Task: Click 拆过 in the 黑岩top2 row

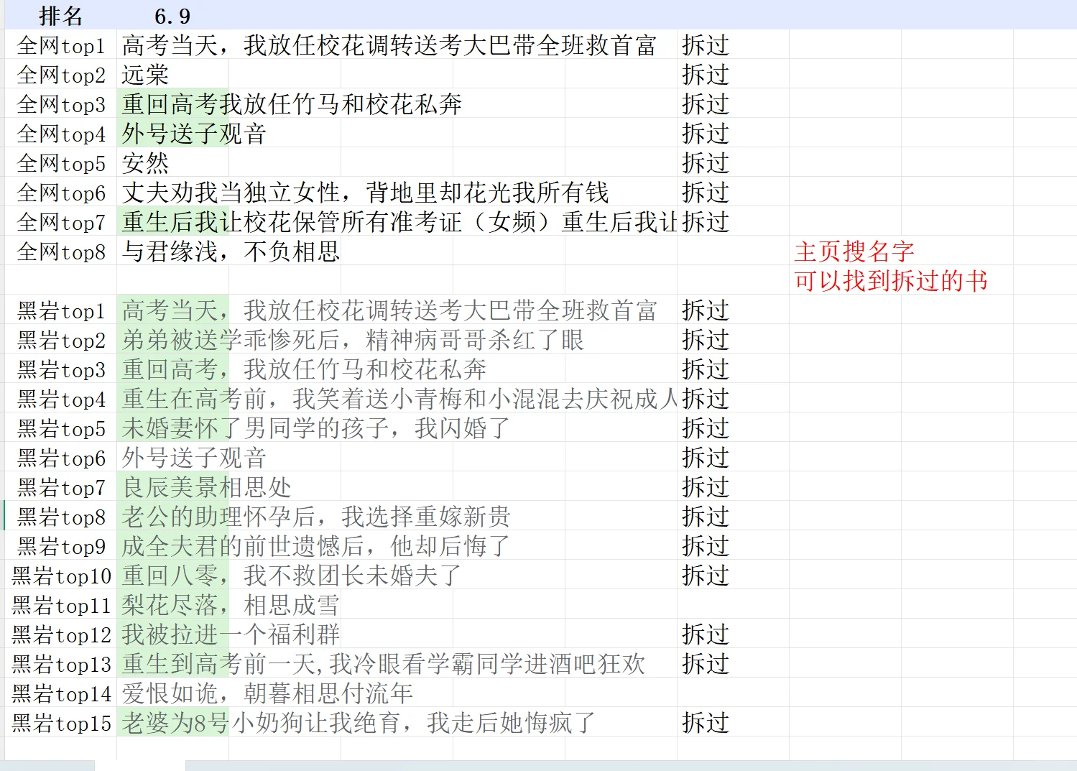Action: pos(706,340)
